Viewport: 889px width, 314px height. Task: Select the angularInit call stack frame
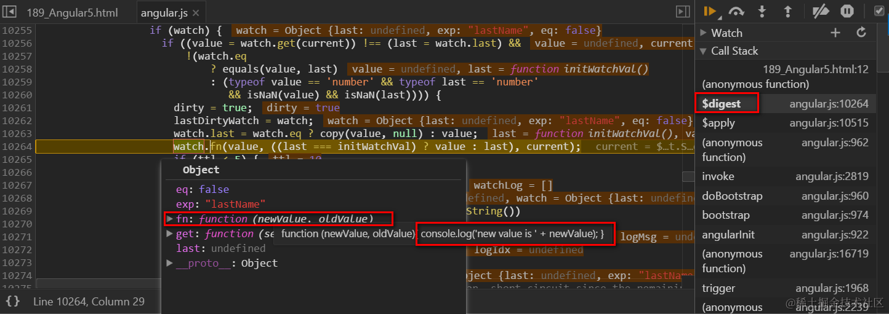tap(786, 235)
